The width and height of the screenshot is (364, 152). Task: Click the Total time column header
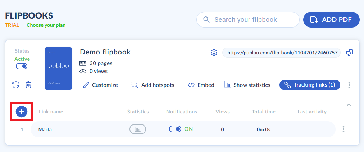pyautogui.click(x=264, y=112)
